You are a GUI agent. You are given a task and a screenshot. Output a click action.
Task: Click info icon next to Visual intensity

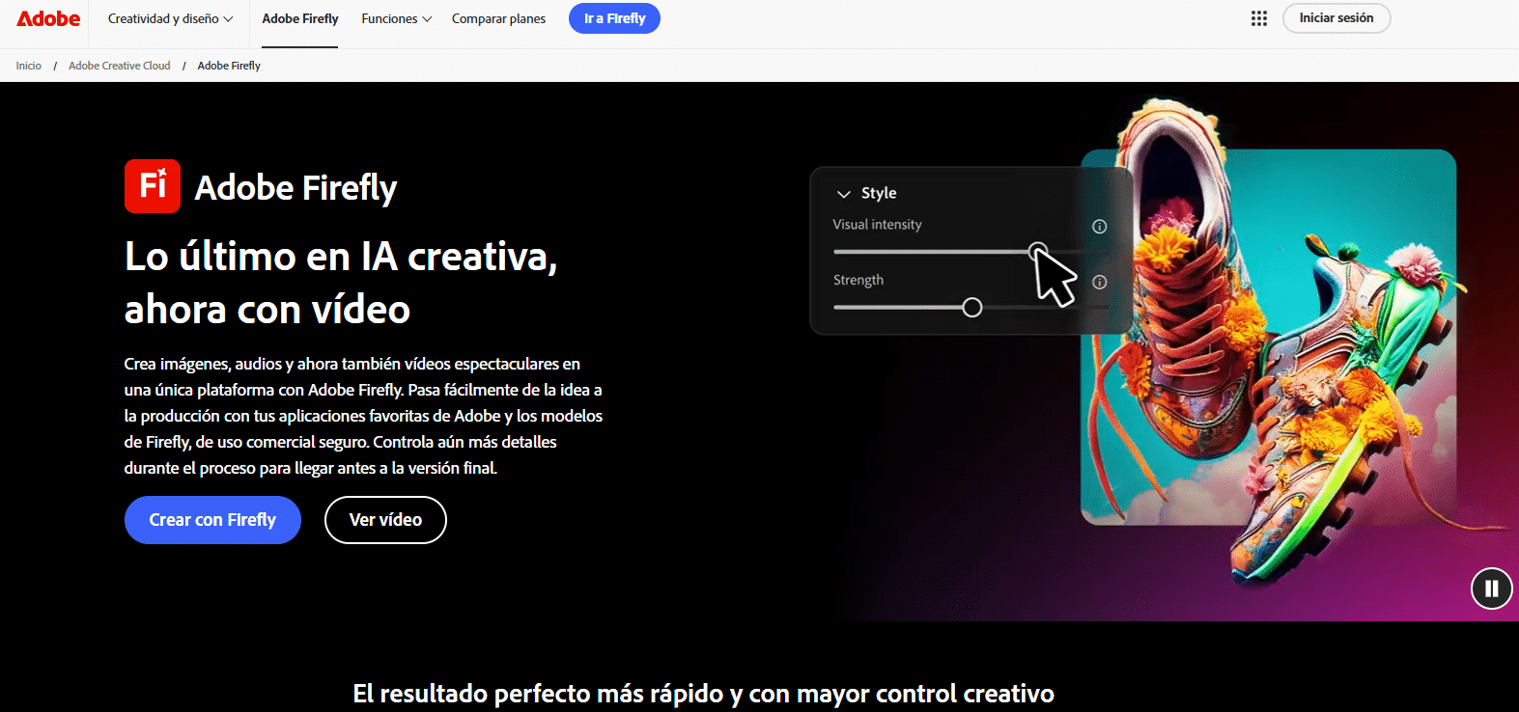pos(1099,226)
